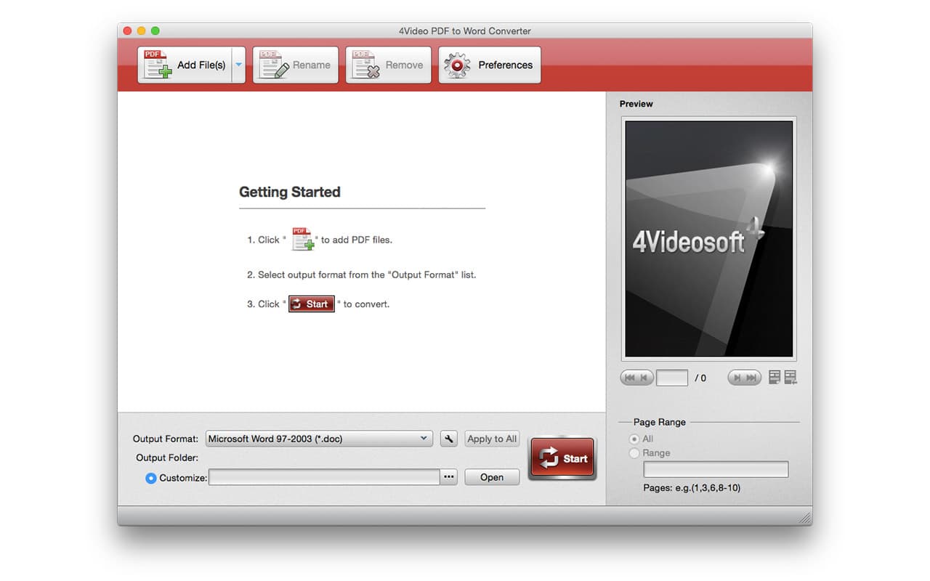Click the Apply to All button
The image size is (930, 581).
coord(492,439)
